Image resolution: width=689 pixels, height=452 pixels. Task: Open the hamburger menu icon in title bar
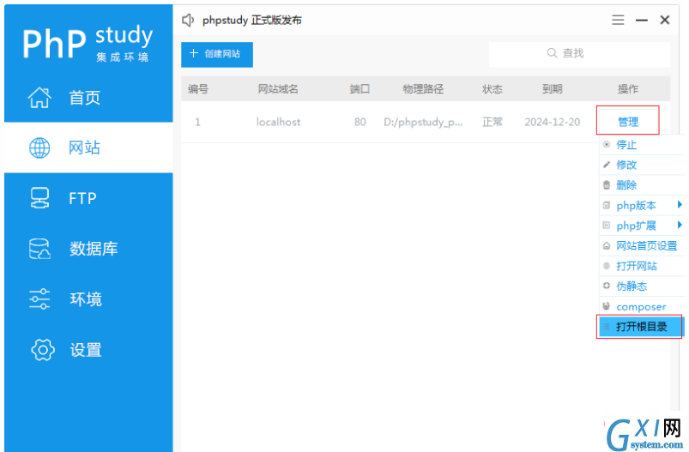[x=618, y=20]
